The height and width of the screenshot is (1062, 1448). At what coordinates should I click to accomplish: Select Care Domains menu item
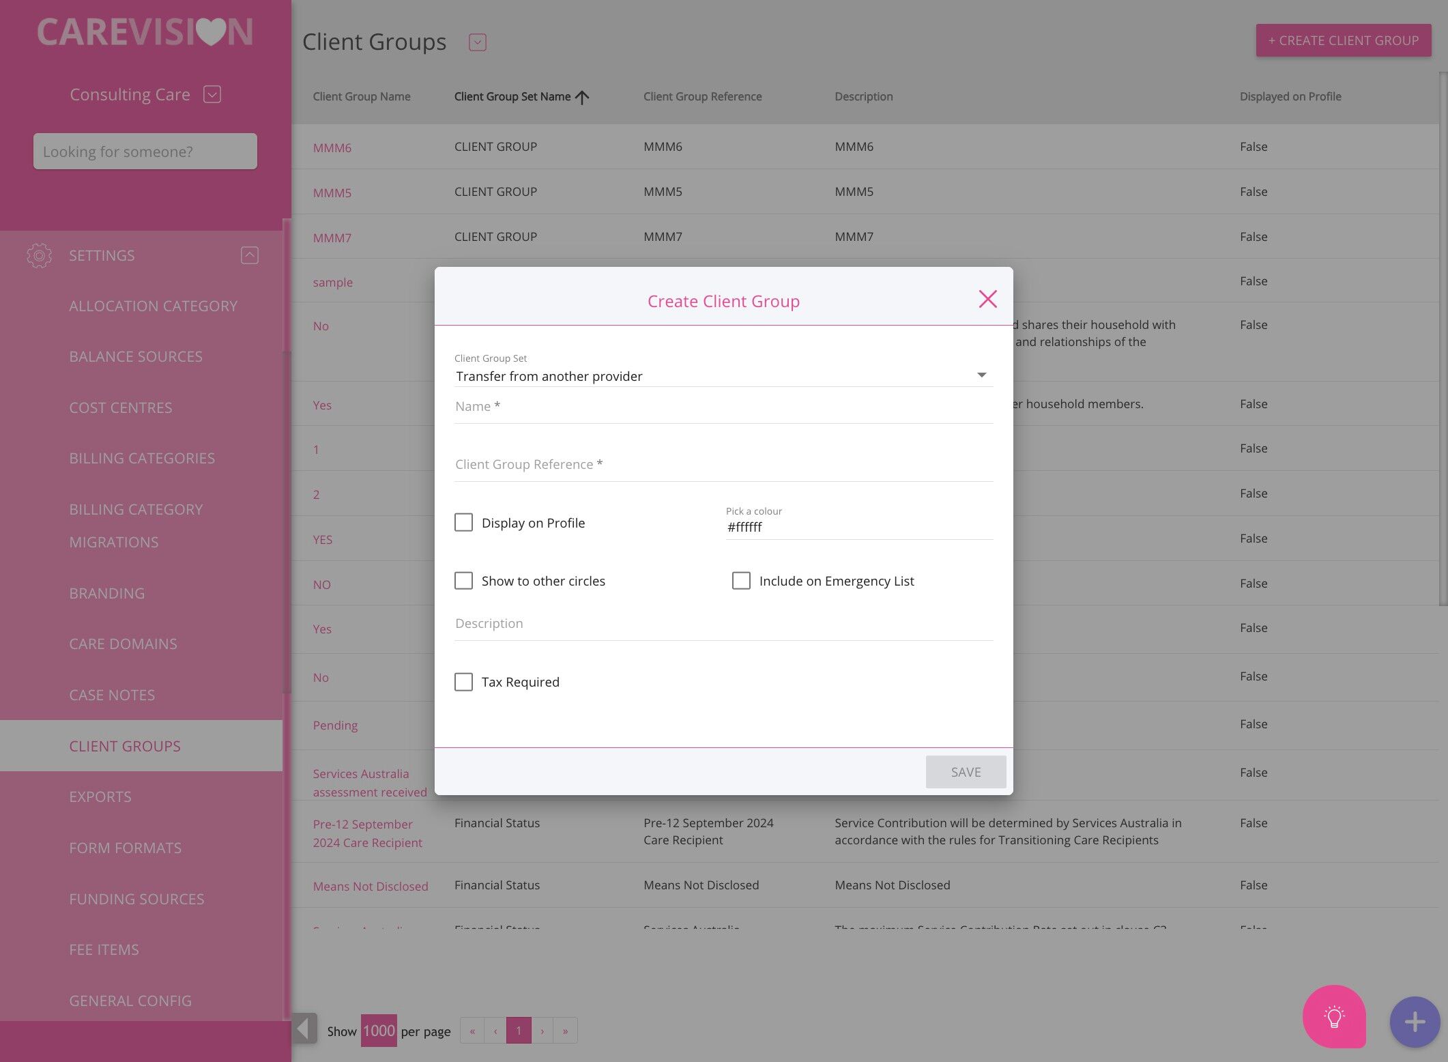[x=123, y=644]
